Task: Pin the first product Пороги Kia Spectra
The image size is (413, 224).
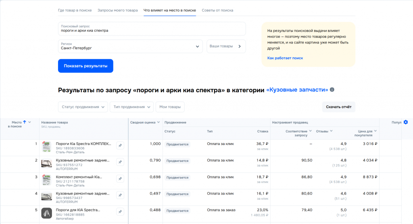Action: point(120,146)
